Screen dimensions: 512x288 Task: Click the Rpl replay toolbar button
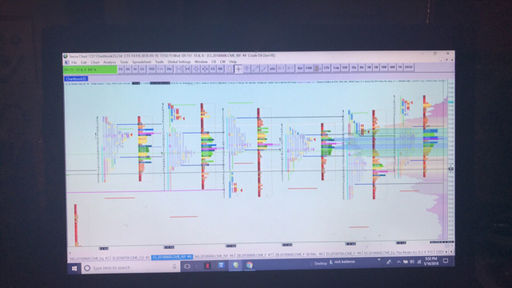pyautogui.click(x=300, y=68)
